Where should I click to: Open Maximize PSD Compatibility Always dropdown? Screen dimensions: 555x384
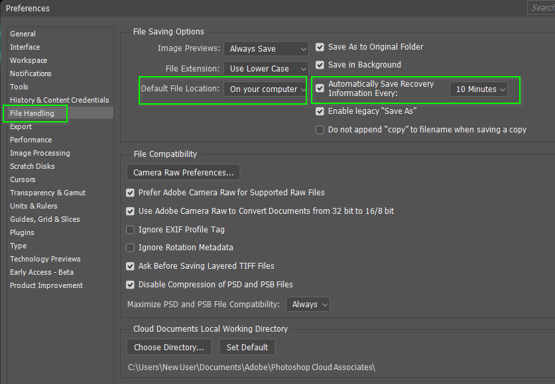coord(308,305)
